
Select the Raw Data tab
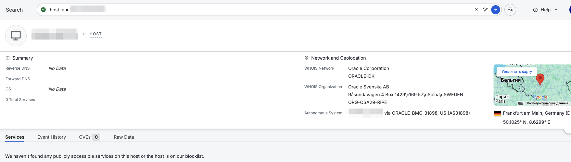(124, 137)
